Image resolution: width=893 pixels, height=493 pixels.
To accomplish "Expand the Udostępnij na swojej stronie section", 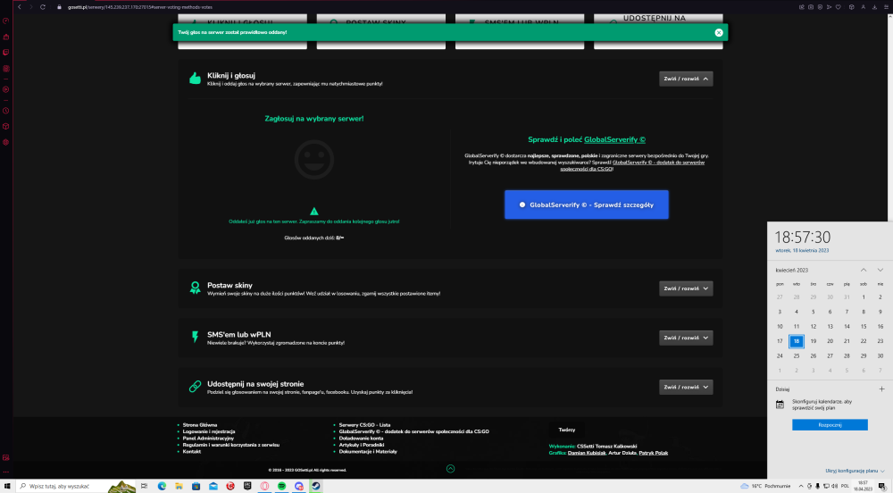I will pos(686,387).
